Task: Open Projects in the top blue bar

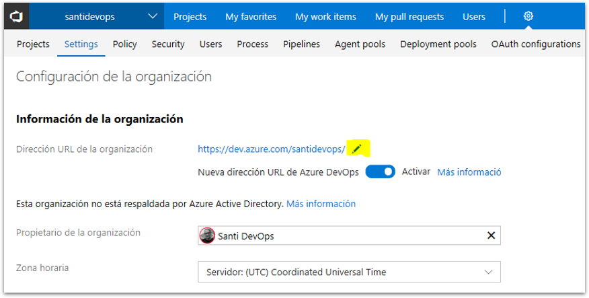Action: point(190,17)
